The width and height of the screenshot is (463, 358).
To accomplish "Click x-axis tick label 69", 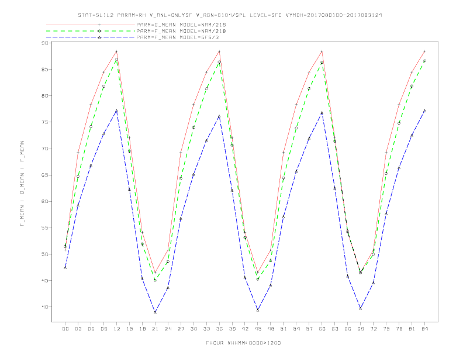I will pyautogui.click(x=361, y=329).
